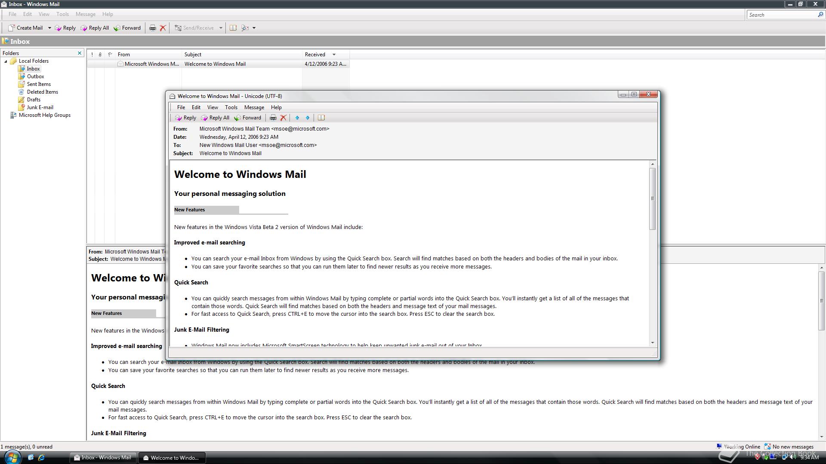Screen dimensions: 826x464
Task: Click the message window vertical scrollbar thumb
Action: pyautogui.click(x=652, y=198)
